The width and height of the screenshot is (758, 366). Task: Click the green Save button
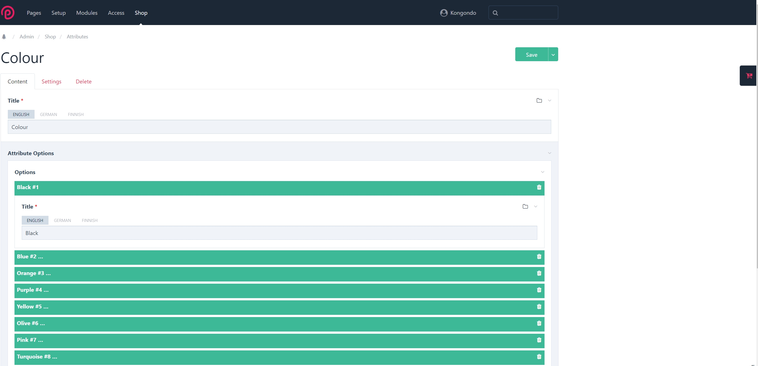531,54
